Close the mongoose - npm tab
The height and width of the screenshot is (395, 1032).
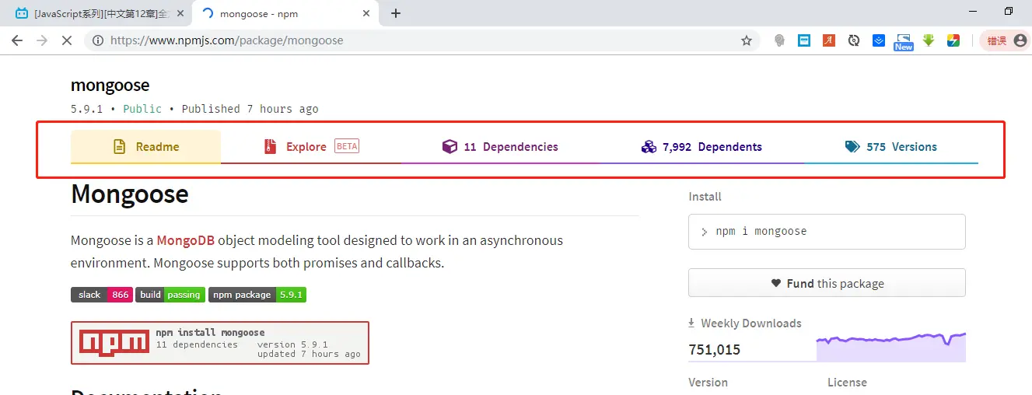point(366,13)
